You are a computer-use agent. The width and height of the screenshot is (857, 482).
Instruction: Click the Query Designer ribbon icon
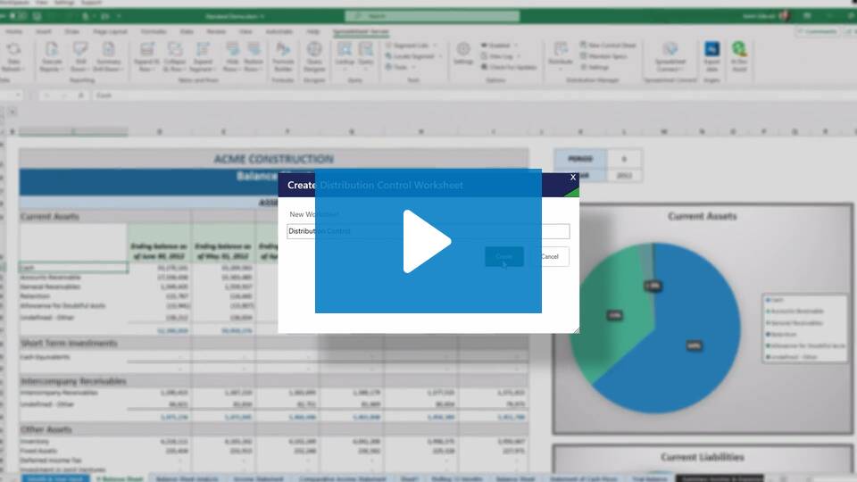pyautogui.click(x=314, y=57)
